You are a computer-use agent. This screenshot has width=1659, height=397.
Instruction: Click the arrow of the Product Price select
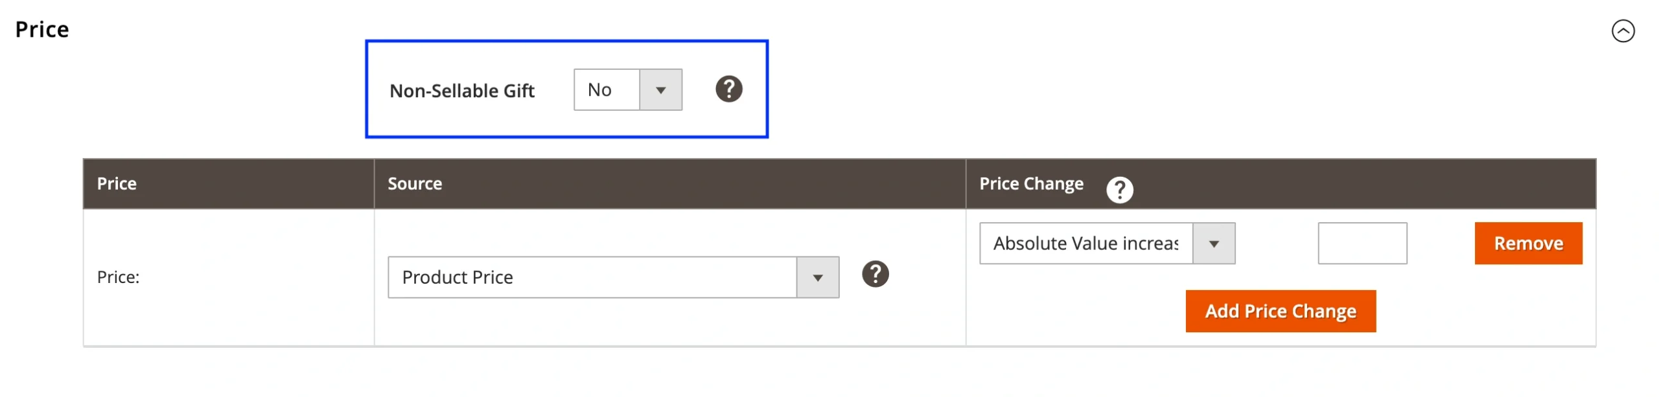tap(817, 278)
